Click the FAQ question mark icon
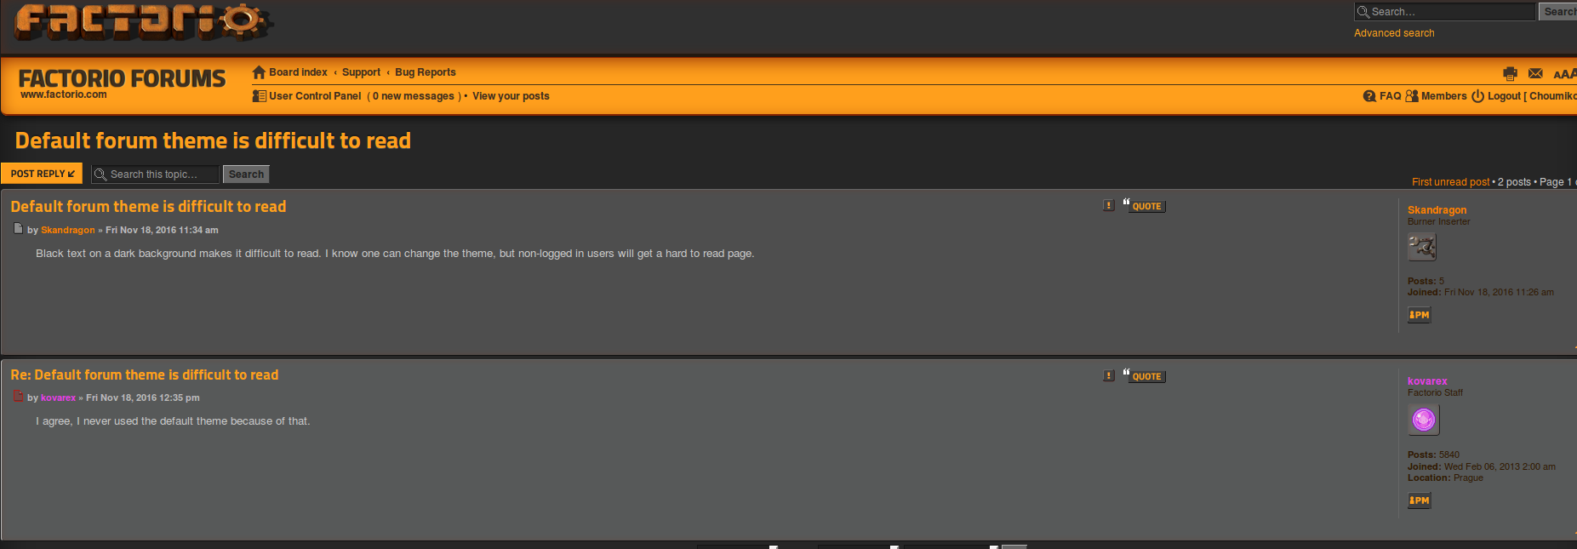The width and height of the screenshot is (1577, 549). pos(1369,96)
